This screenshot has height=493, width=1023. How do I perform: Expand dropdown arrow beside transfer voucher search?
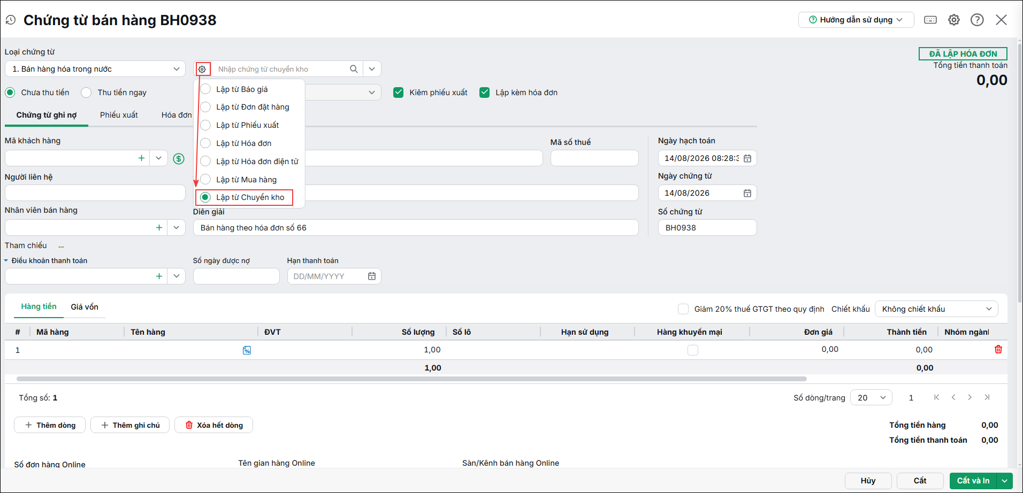(x=372, y=69)
